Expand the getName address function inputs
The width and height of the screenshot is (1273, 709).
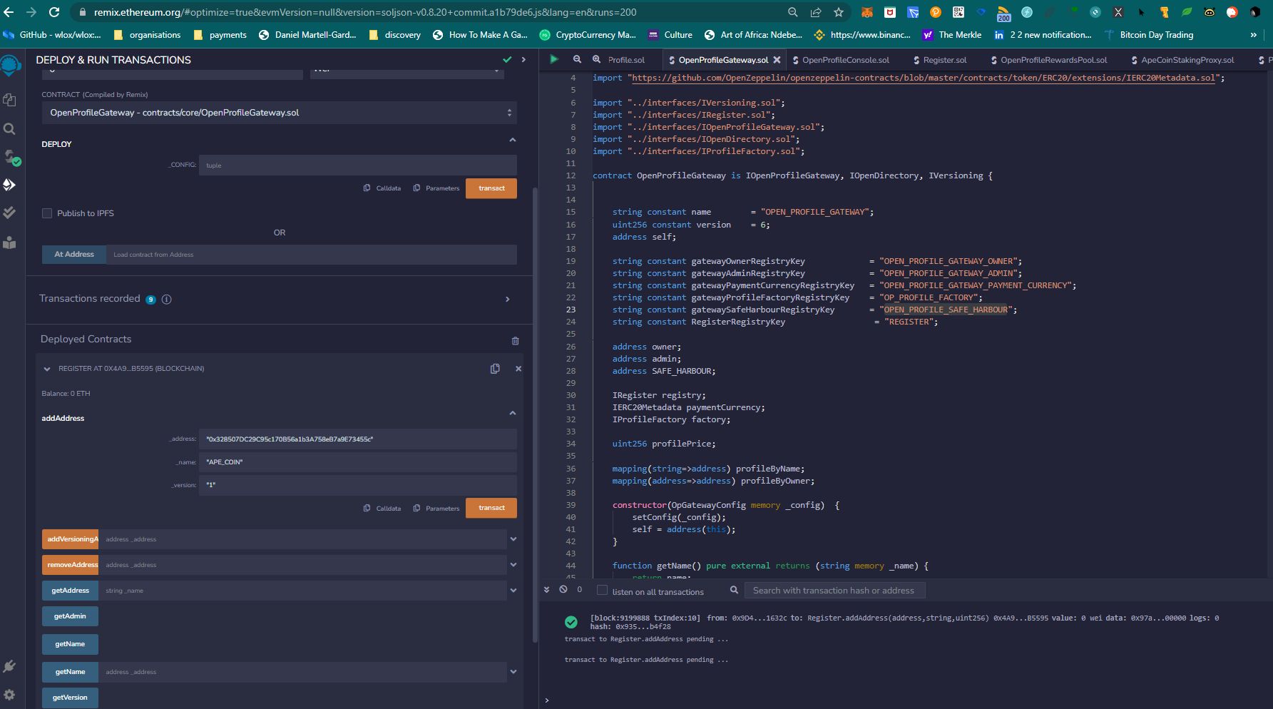coord(513,672)
